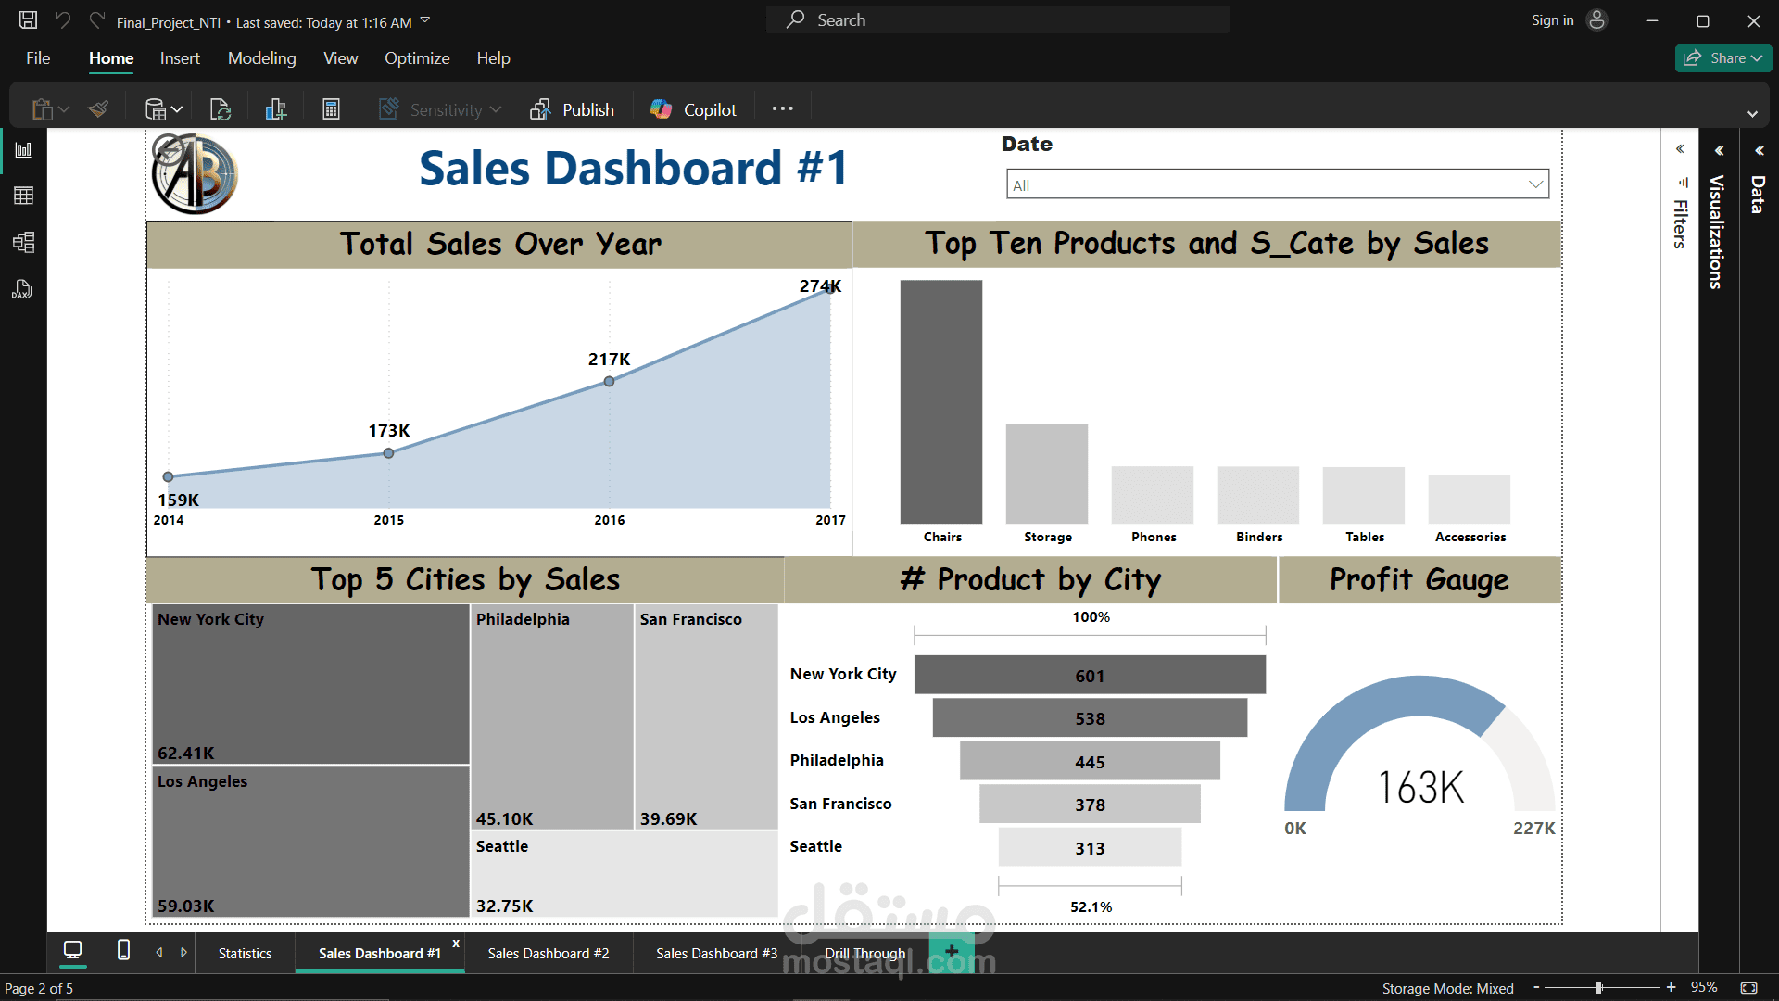The image size is (1779, 1001).
Task: Open DAX query view icon
Action: 23,290
